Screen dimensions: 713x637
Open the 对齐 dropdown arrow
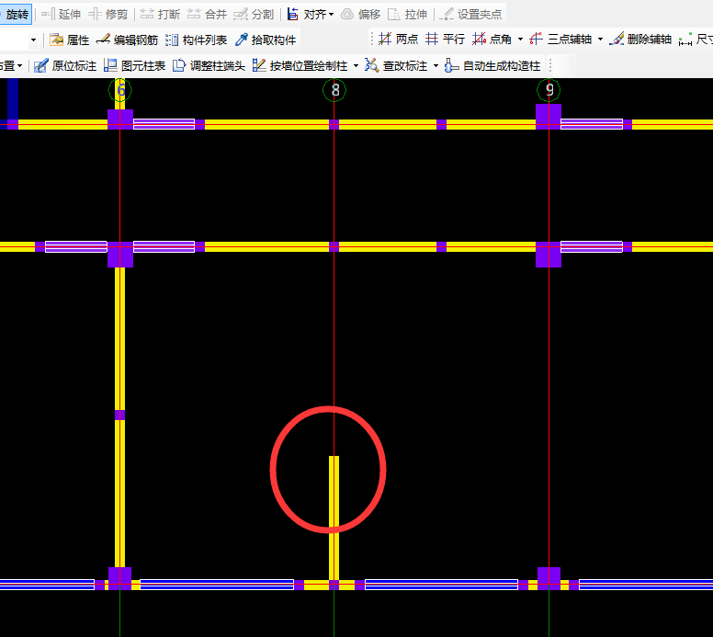coord(331,15)
